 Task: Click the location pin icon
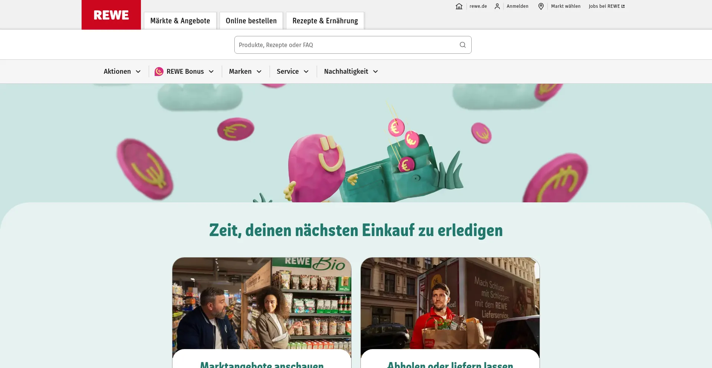pos(541,6)
